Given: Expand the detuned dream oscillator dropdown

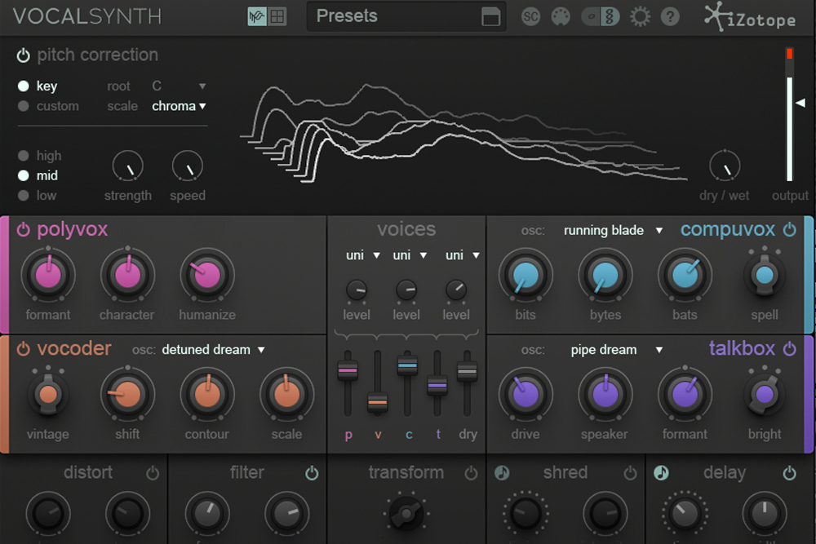Looking at the screenshot, I should 213,350.
